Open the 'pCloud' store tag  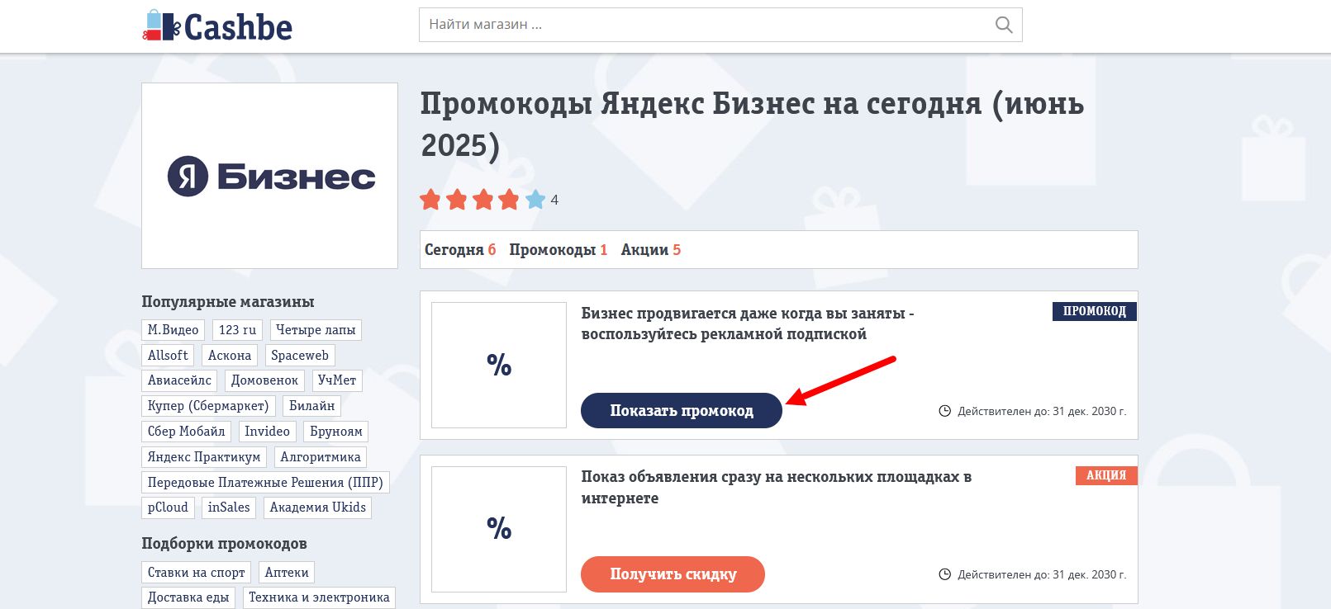coord(168,507)
